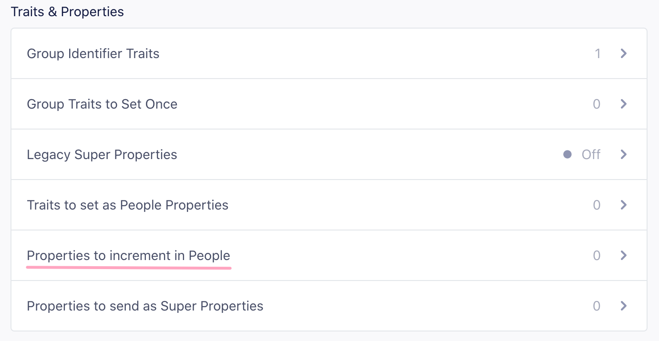Select the Legacy Super Properties row

(x=102, y=154)
